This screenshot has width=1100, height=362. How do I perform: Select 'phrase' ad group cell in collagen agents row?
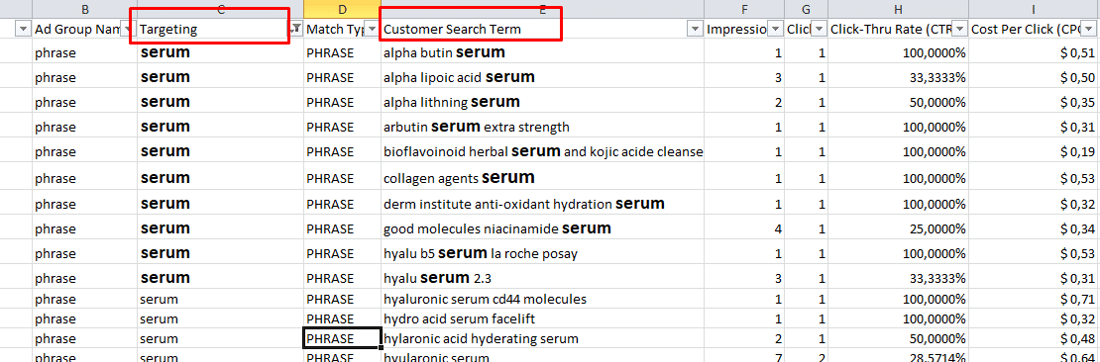point(85,177)
